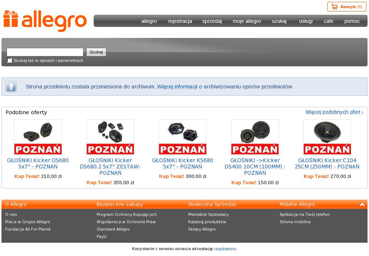The height and width of the screenshot is (256, 369).
Task: Open Więcej podobnych ofert link
Action: pos(334,112)
